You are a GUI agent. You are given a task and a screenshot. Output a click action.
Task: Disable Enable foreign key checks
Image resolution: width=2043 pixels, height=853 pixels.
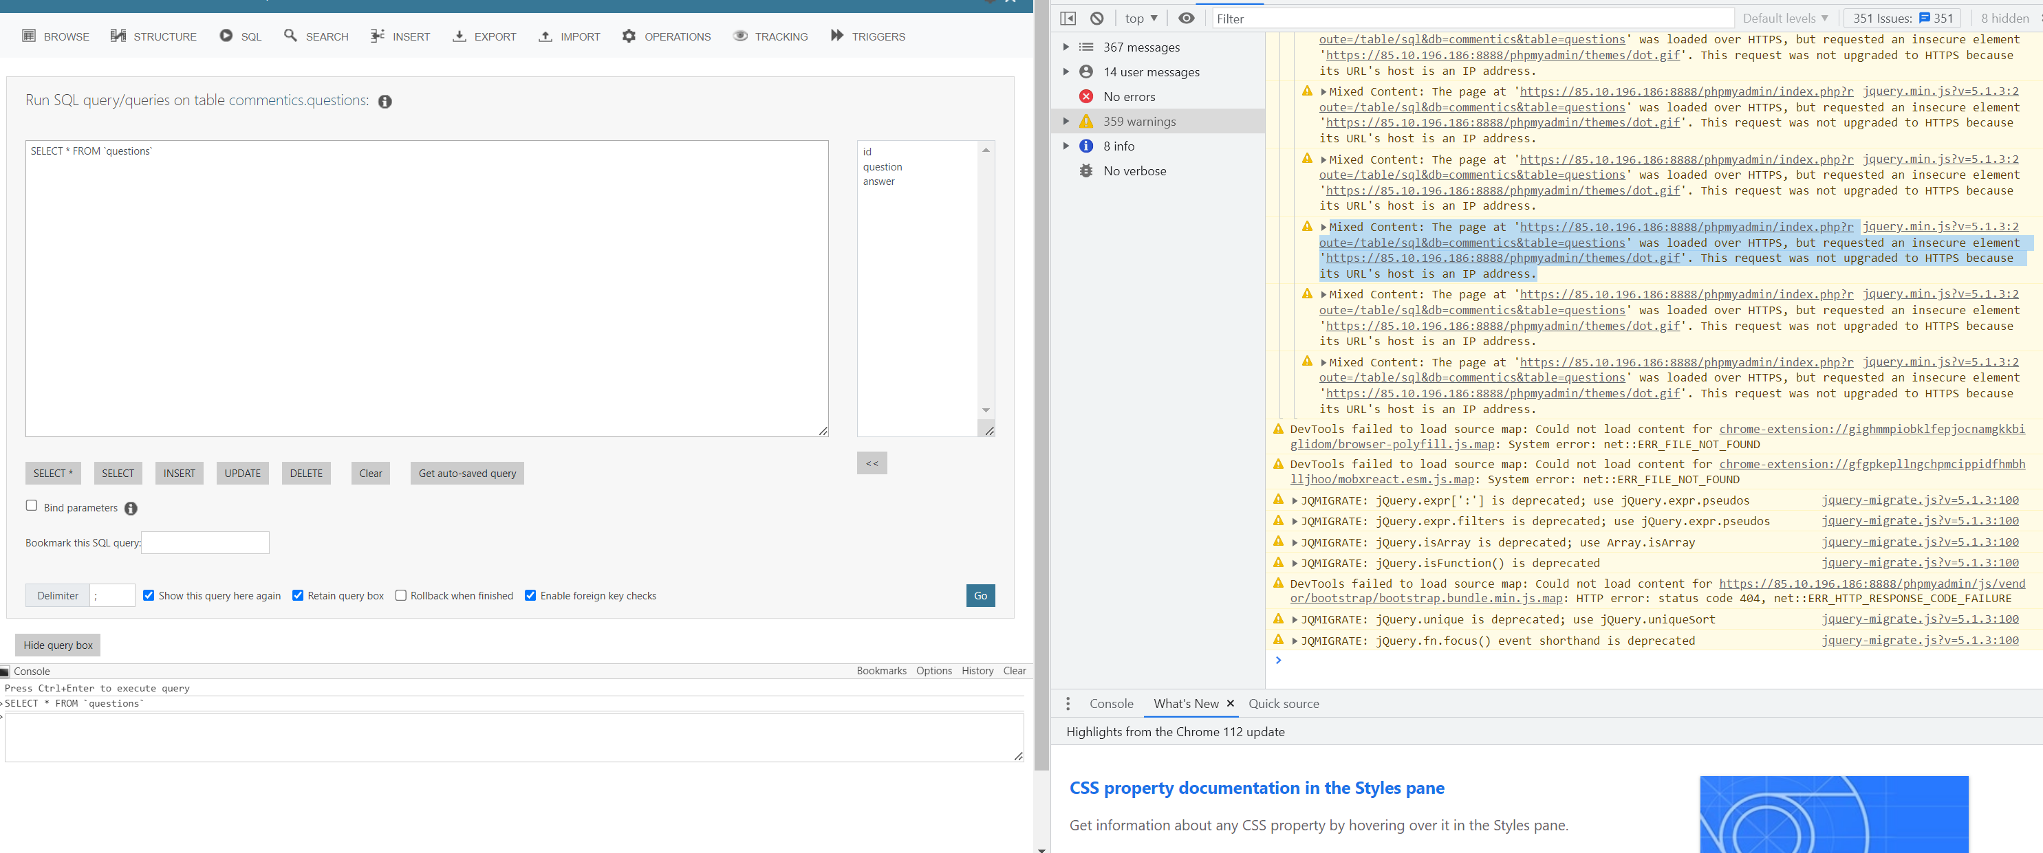pos(530,595)
